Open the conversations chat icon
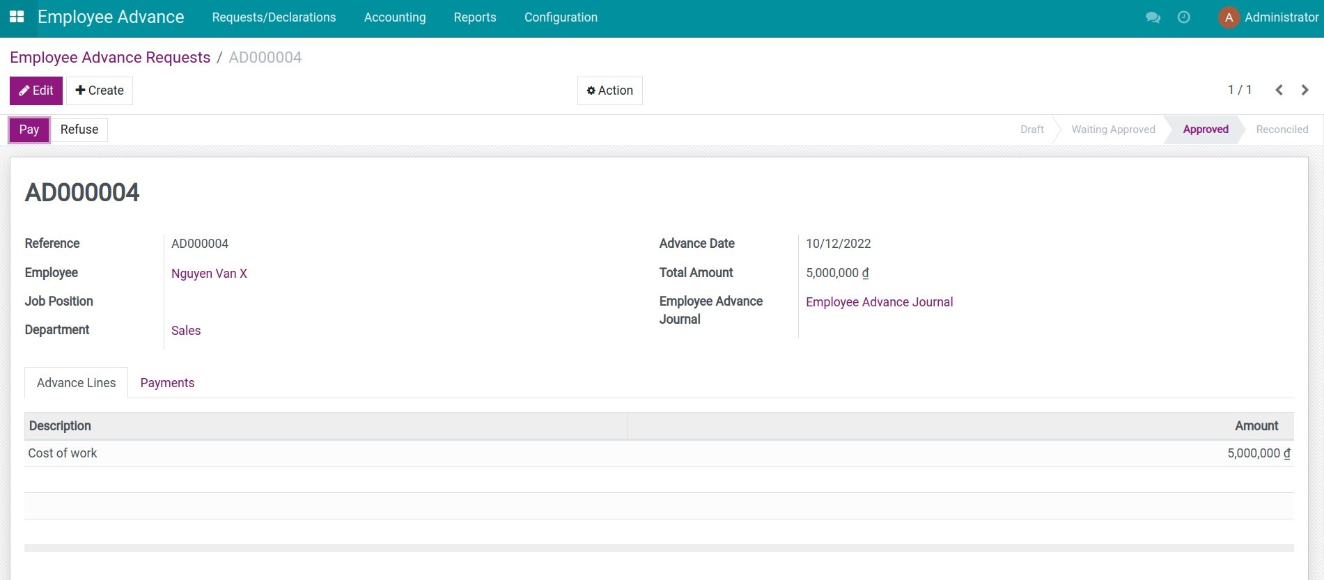 tap(1153, 17)
